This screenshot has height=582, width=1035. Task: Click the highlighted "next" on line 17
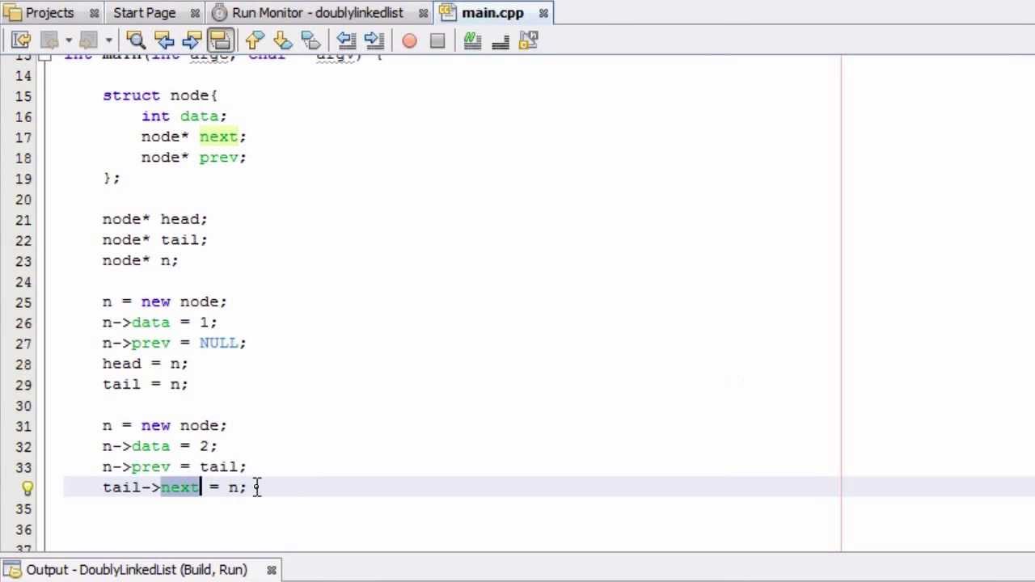(x=218, y=137)
